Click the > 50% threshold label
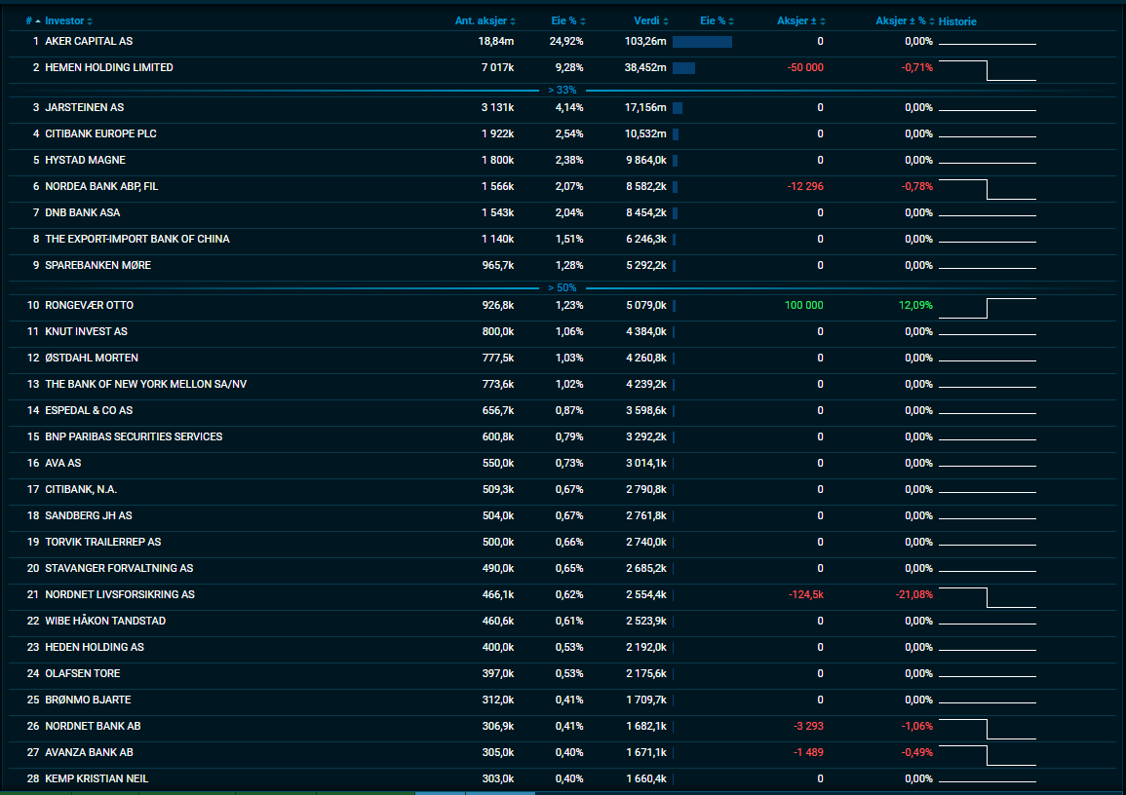Viewport: 1126px width, 795px height. tap(563, 287)
